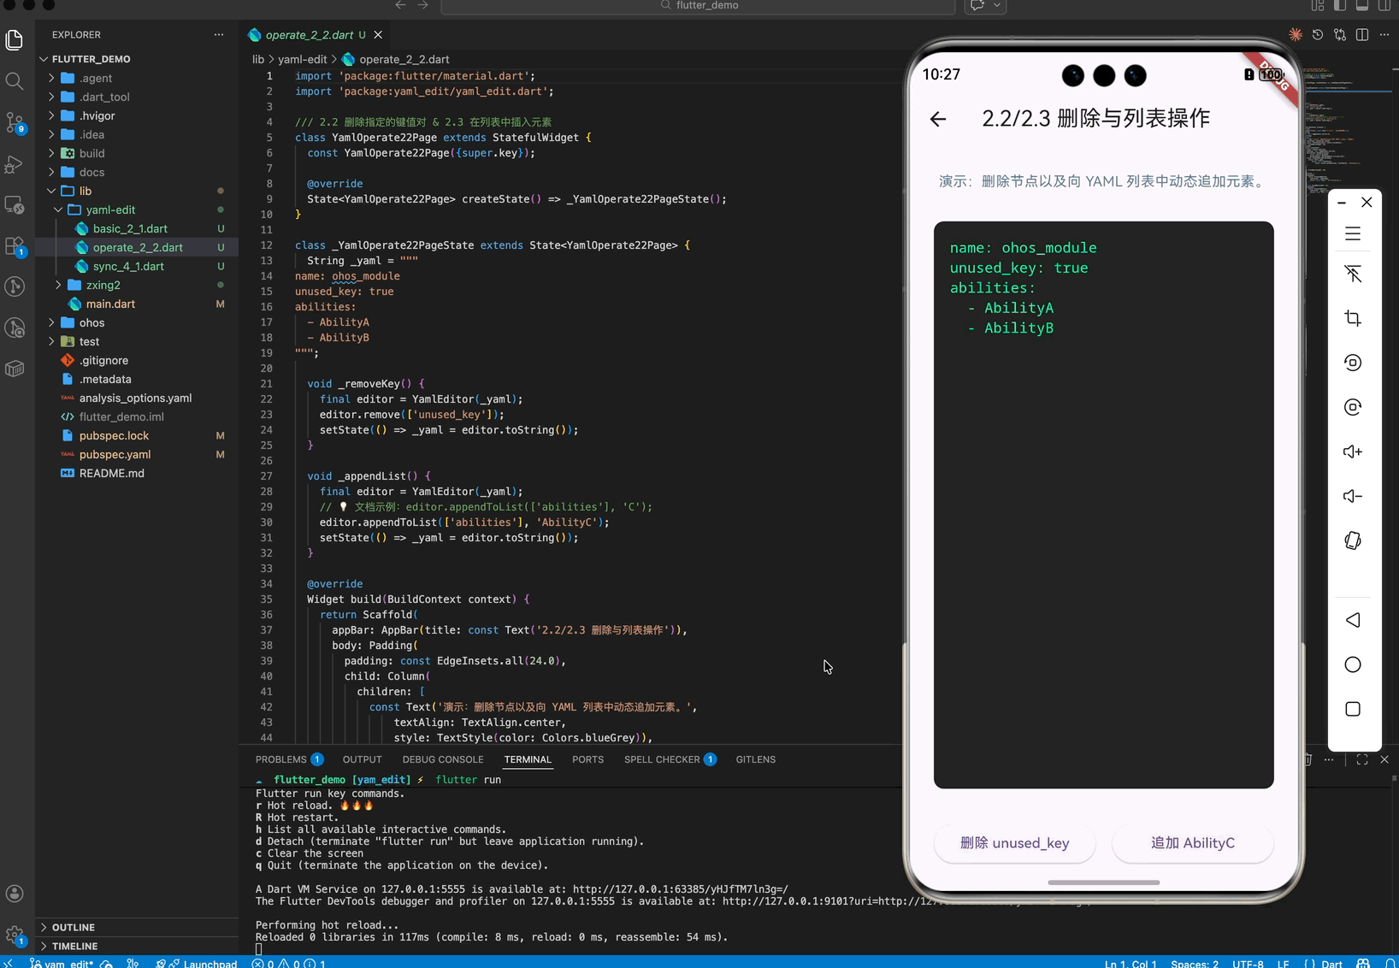Toggle the bottom panel layout button
Viewport: 1399px width, 968px height.
coord(1362,5)
